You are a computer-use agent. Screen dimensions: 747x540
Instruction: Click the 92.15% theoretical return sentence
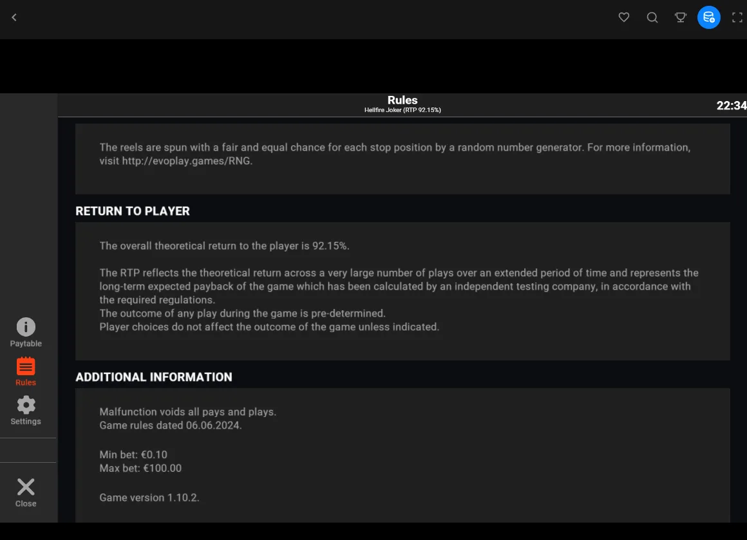pos(224,246)
